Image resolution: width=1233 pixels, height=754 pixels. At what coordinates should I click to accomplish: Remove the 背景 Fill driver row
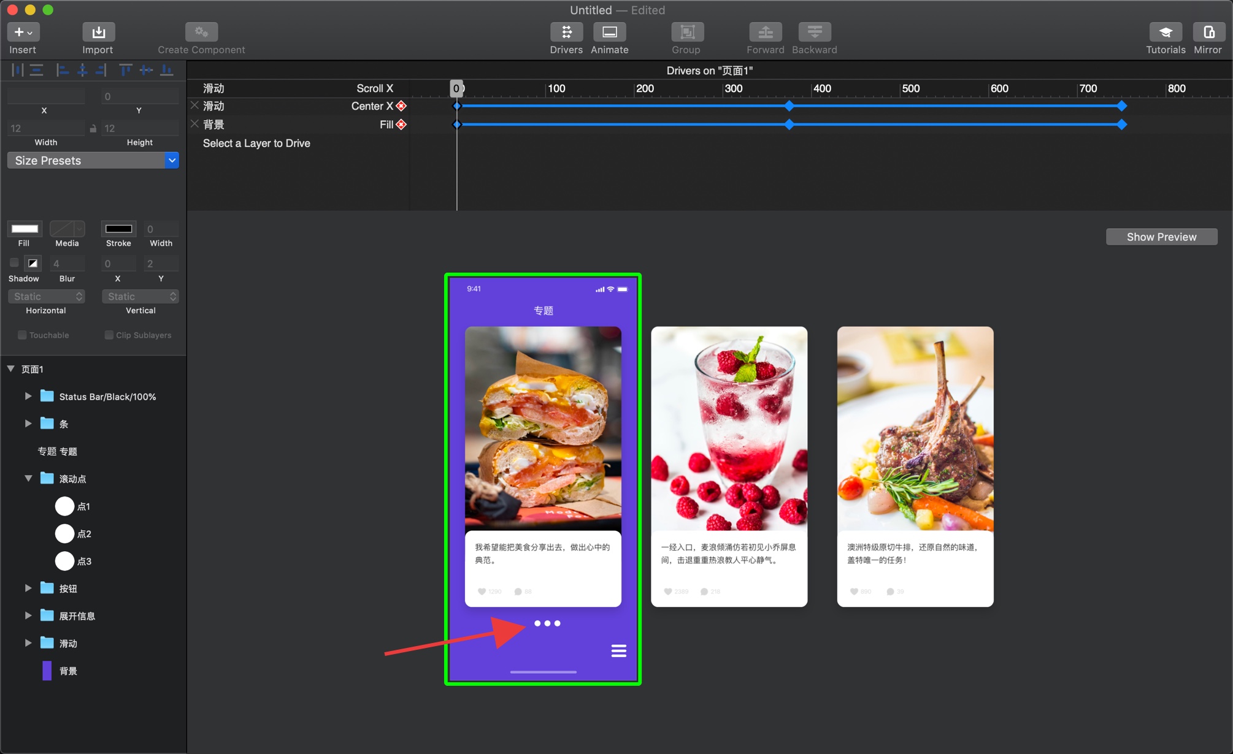click(x=194, y=124)
